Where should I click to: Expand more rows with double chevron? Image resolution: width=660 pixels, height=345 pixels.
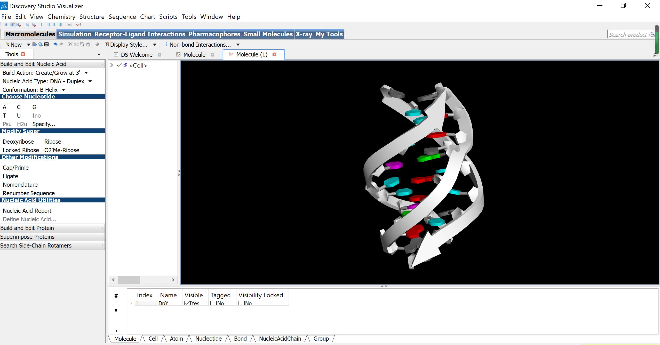pyautogui.click(x=116, y=331)
